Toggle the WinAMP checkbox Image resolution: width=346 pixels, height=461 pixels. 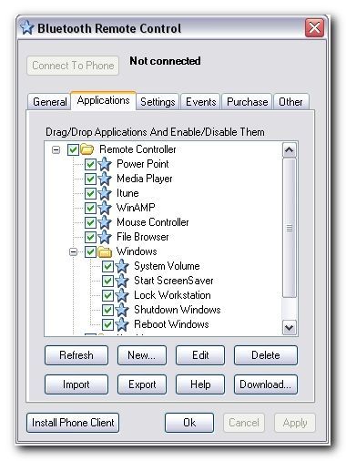90,208
